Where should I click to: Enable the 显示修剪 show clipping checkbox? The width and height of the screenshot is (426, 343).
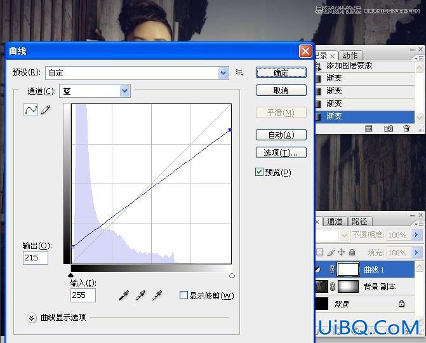coord(183,295)
